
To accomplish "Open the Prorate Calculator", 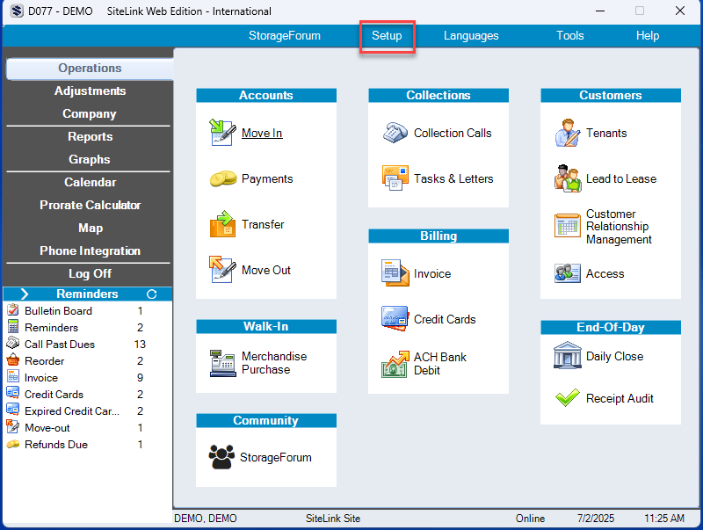I will (91, 206).
